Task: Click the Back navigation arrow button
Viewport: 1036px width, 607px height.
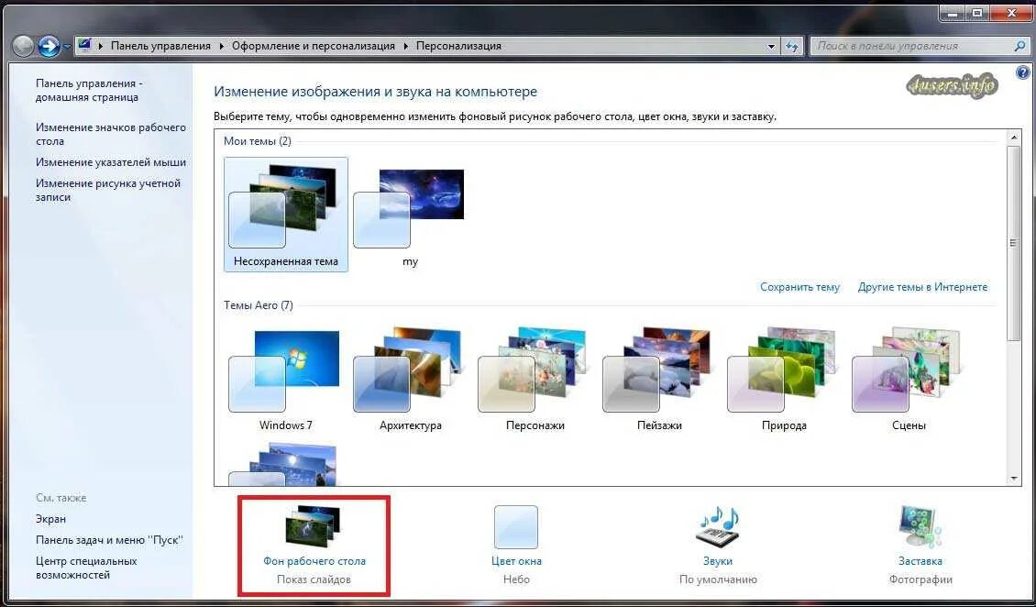Action: click(23, 46)
